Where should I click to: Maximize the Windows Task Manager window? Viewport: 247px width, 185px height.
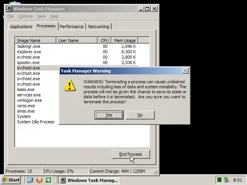point(147,9)
